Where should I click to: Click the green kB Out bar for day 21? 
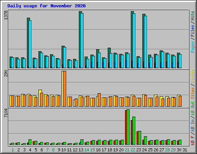pyautogui.click(x=128, y=127)
